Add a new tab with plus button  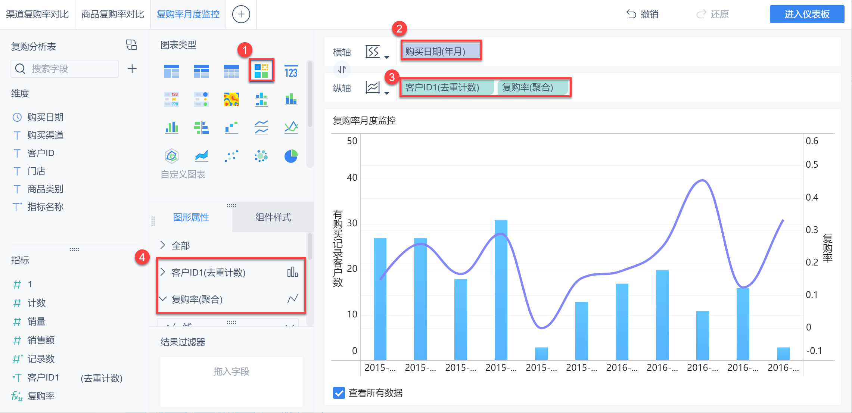(x=241, y=14)
